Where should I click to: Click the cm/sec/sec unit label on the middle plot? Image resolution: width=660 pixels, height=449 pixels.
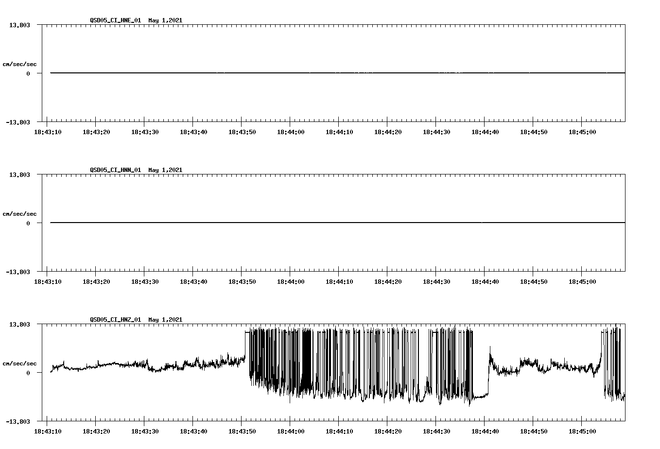click(x=20, y=213)
